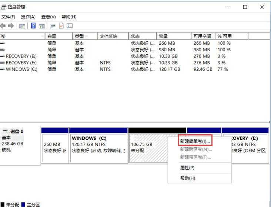Sort by the % 可用 column header
This screenshot has height=207, width=271.
[232, 36]
